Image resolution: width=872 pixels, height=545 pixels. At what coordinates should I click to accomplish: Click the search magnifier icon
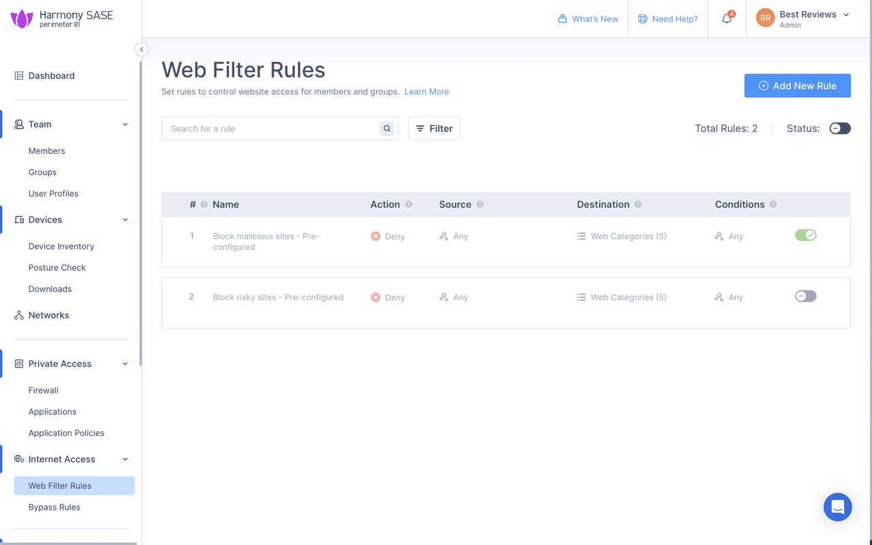click(x=386, y=128)
